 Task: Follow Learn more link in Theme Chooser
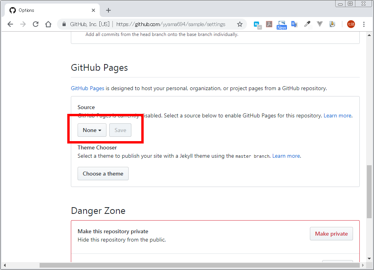coord(286,156)
